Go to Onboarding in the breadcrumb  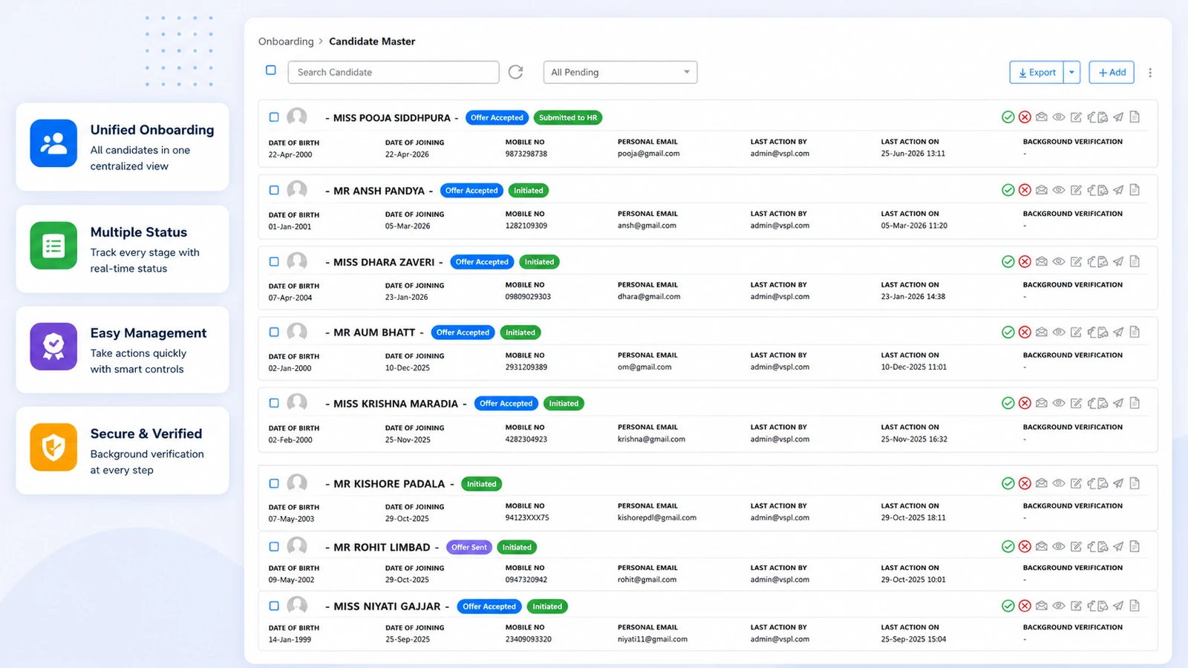[286, 42]
